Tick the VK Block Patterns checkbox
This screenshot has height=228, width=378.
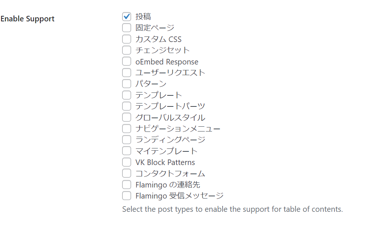127,162
